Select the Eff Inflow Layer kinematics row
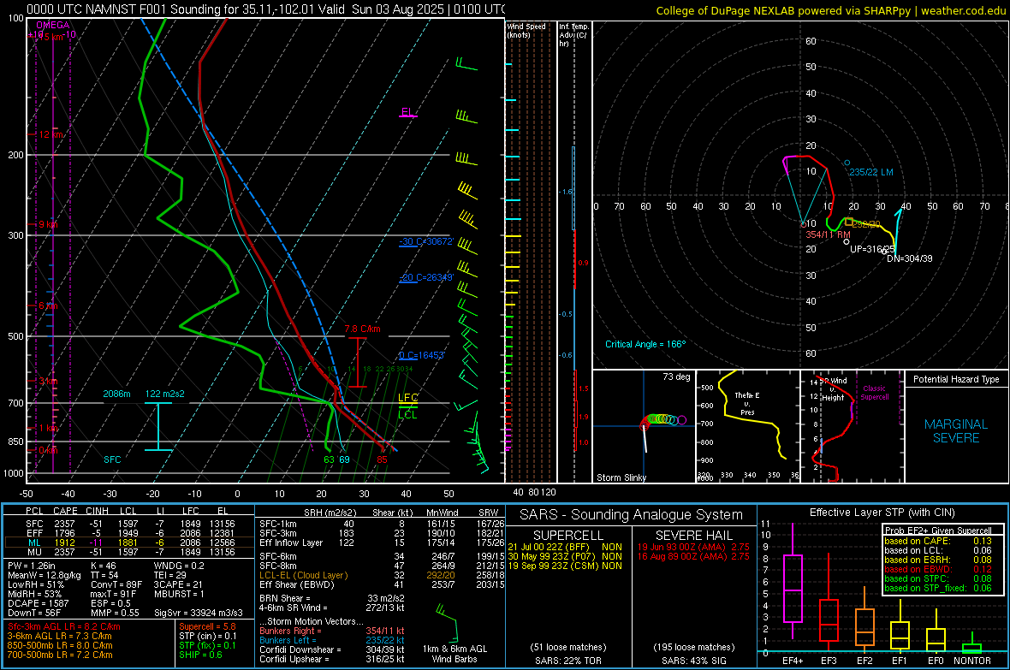This screenshot has width=1010, height=670. point(382,543)
